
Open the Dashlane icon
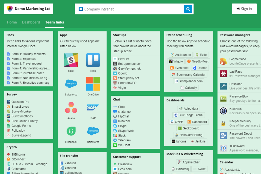223,86
